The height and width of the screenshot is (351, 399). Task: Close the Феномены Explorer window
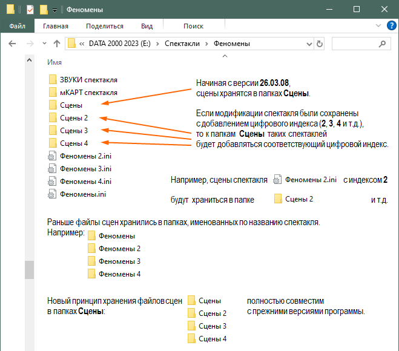coord(384,10)
